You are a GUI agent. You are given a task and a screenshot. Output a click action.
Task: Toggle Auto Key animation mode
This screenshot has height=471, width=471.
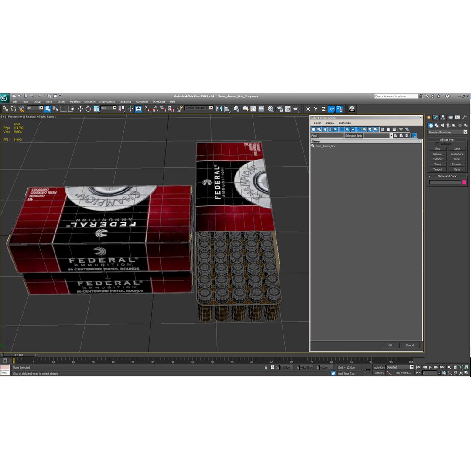[x=379, y=368]
